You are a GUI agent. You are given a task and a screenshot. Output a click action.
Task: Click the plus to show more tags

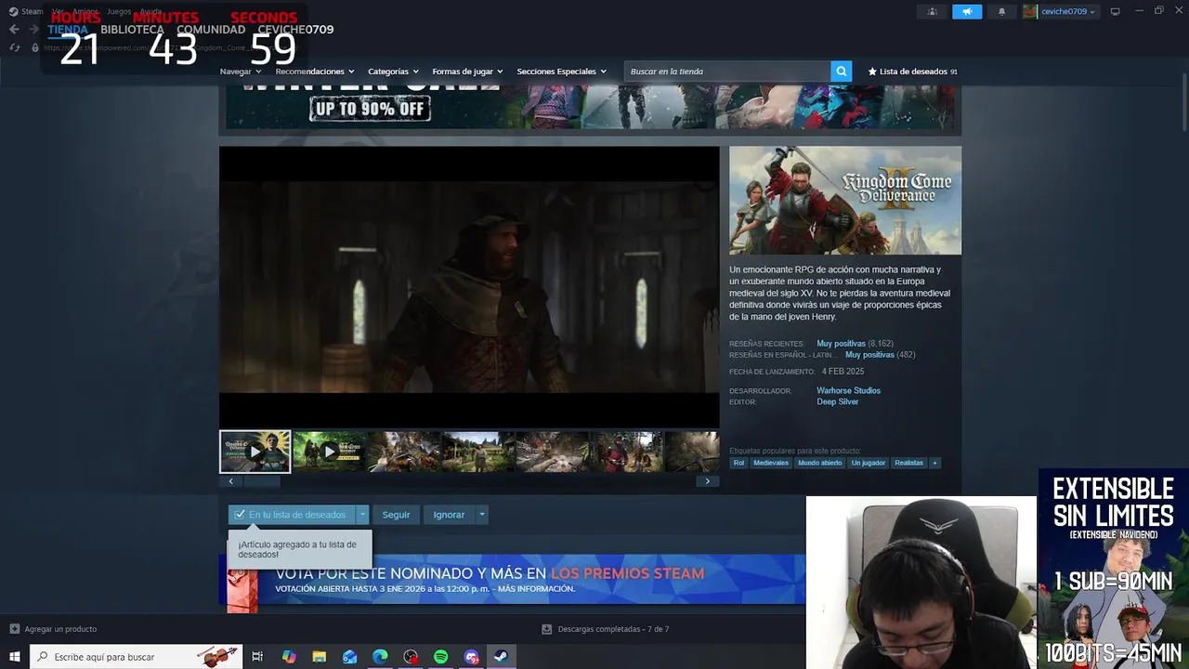click(x=934, y=463)
